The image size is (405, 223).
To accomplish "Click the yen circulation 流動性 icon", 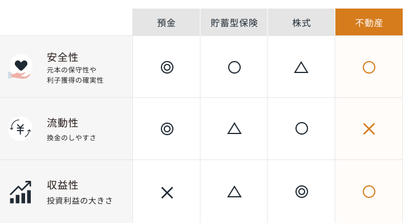I will coord(21,128).
